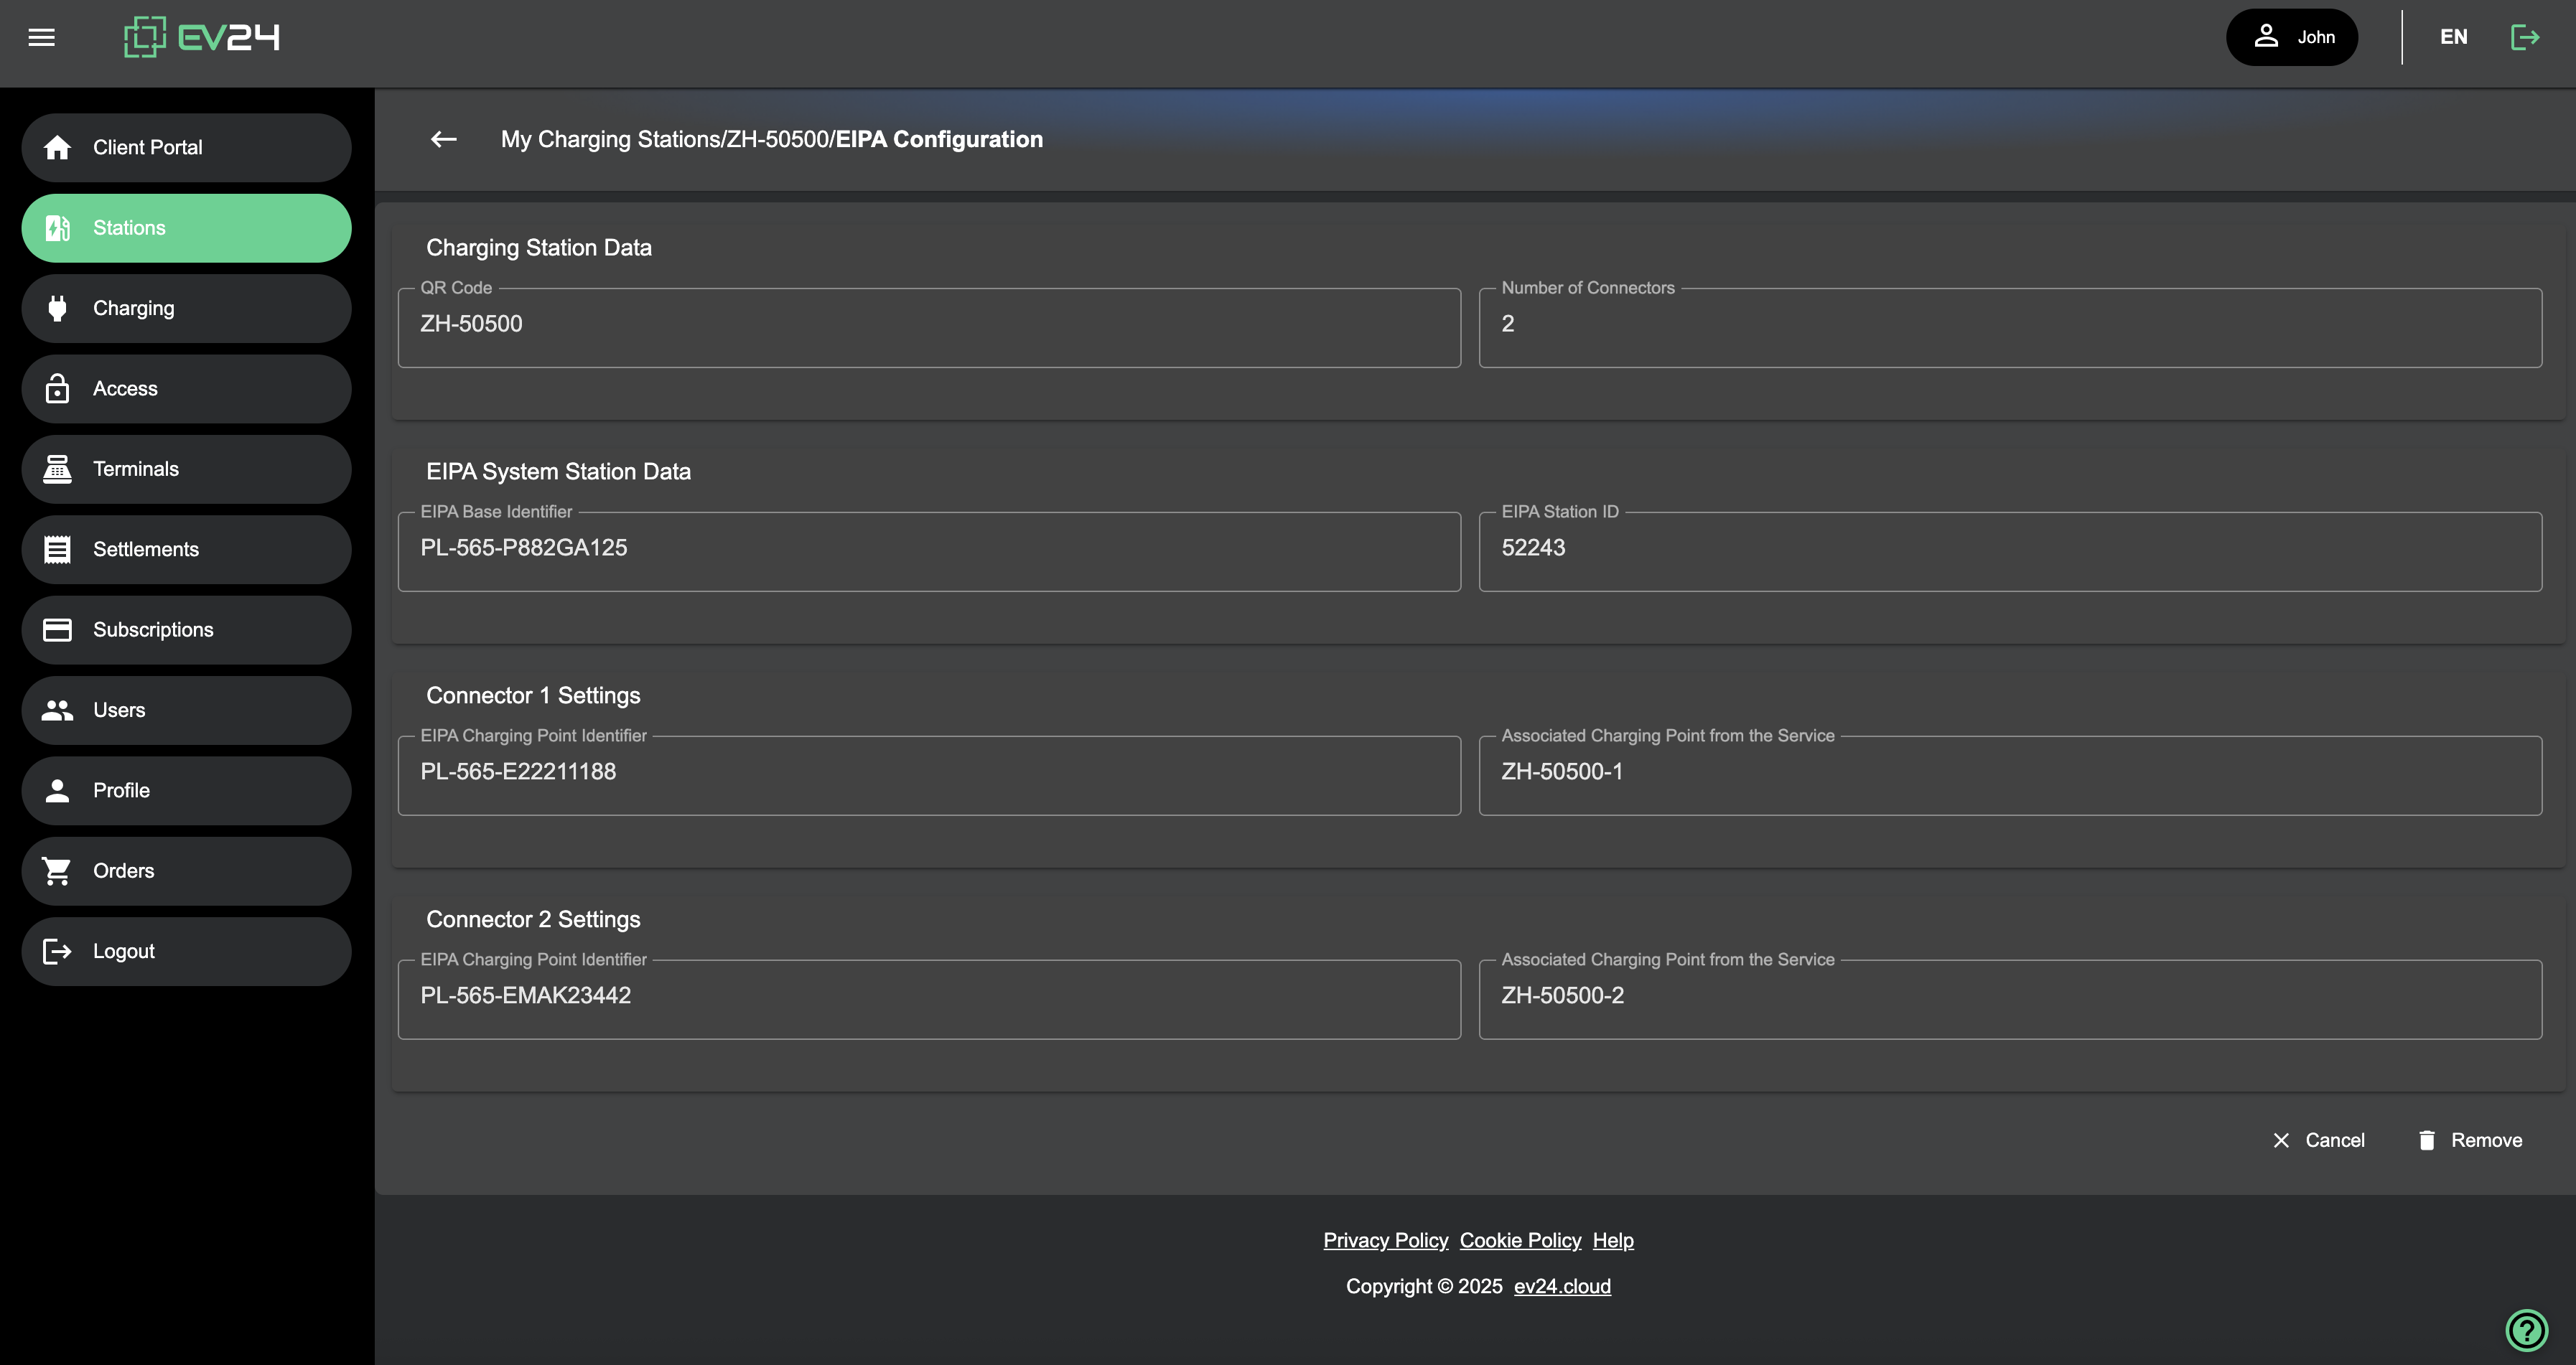Click the trash icon next to Remove
This screenshot has width=2576, height=1365.
tap(2427, 1140)
